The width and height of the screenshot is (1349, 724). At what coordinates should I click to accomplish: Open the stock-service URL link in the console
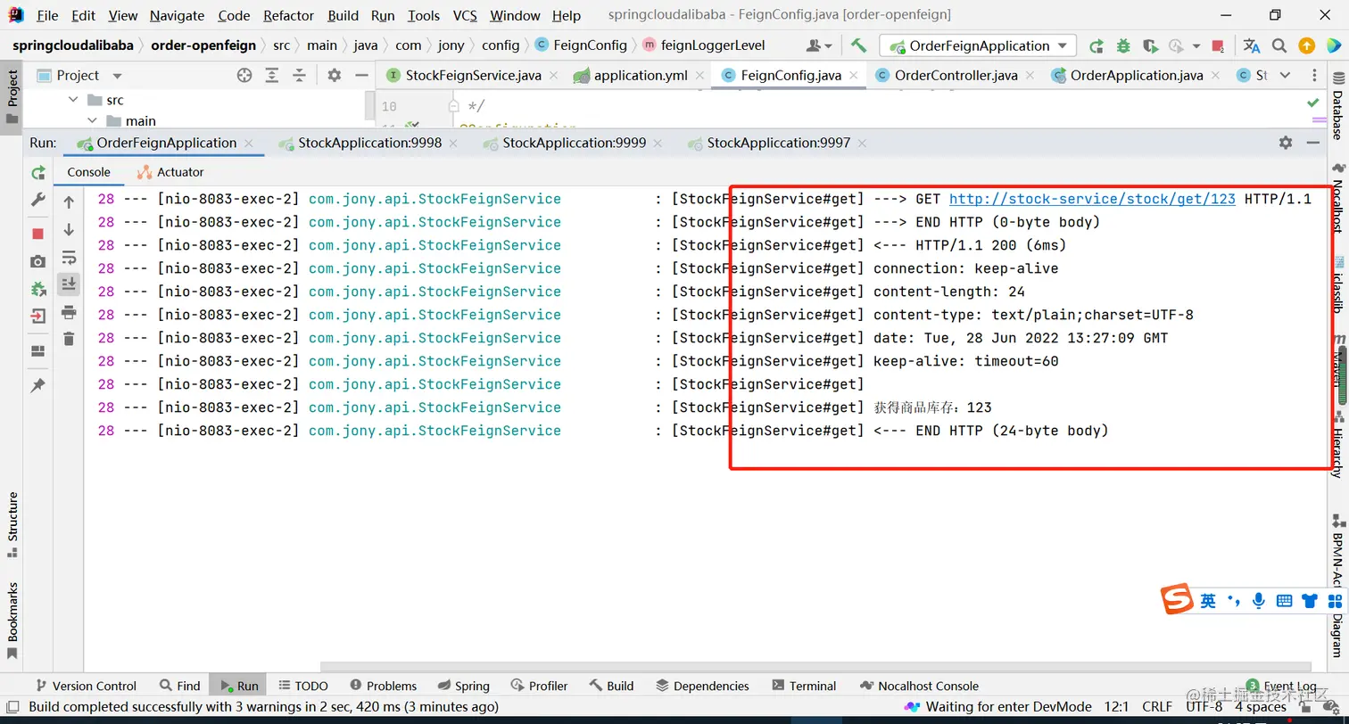pos(1092,199)
